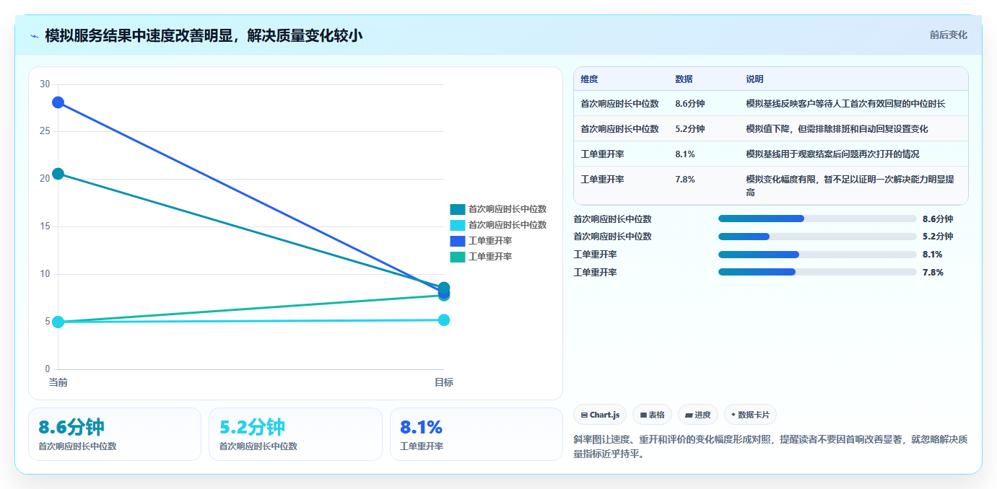Select the cyan data point above 目标
Image resolution: width=997 pixels, height=489 pixels.
point(444,320)
